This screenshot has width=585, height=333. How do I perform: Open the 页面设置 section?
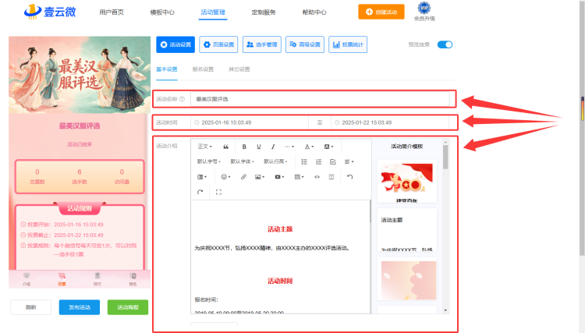(218, 44)
